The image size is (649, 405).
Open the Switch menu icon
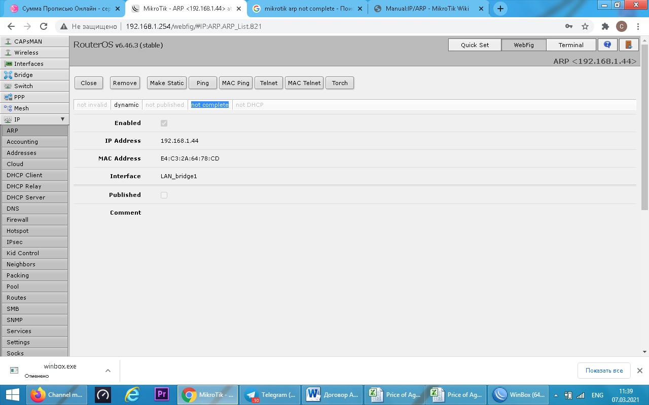tap(8, 86)
